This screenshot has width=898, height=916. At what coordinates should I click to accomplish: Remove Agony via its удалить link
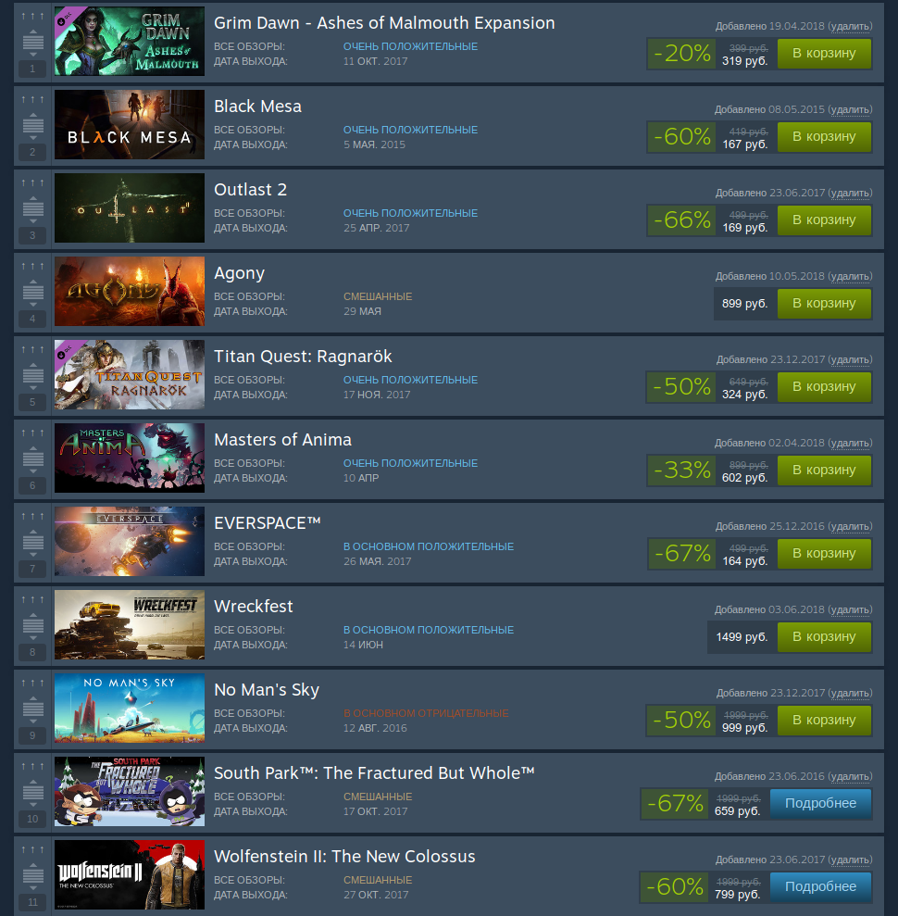click(850, 276)
